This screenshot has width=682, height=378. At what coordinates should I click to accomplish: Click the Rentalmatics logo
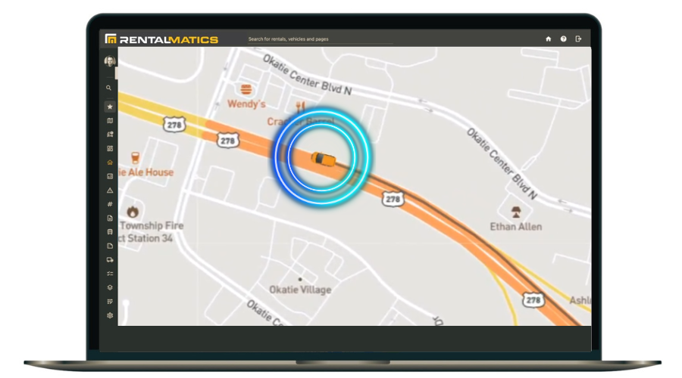(161, 39)
